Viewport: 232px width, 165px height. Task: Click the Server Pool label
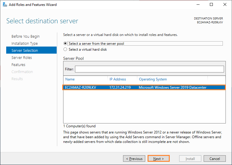(73, 59)
